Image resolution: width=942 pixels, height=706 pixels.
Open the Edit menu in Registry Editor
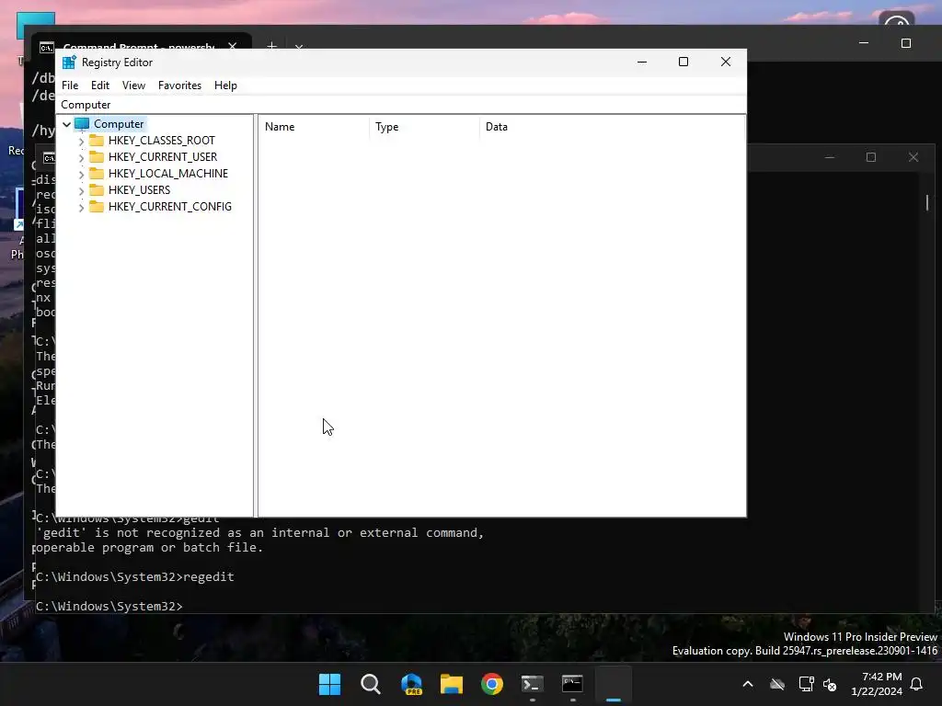(99, 85)
